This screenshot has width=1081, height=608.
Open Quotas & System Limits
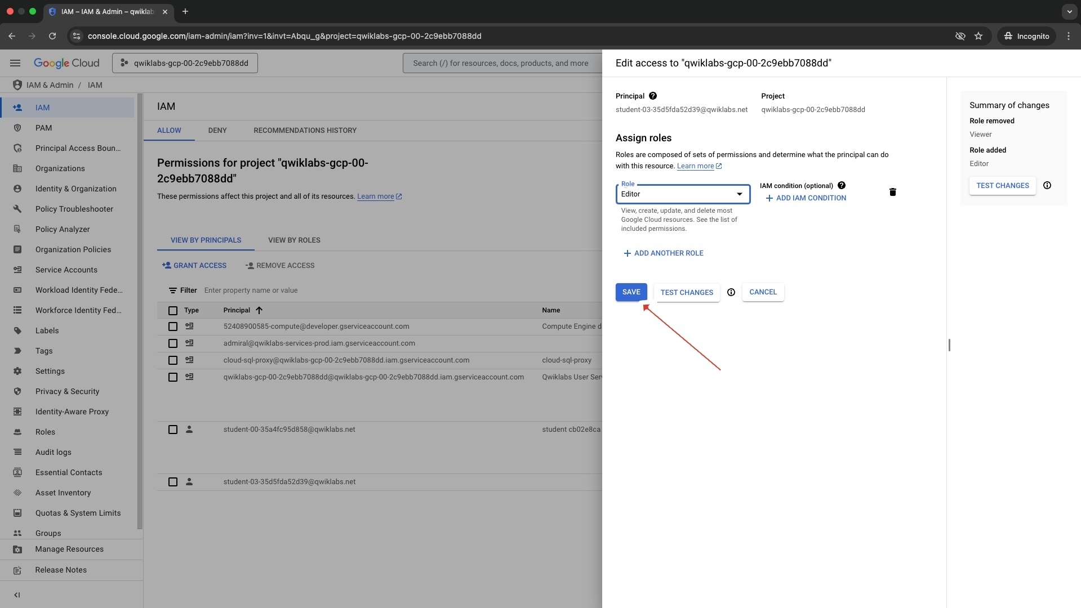[68, 513]
